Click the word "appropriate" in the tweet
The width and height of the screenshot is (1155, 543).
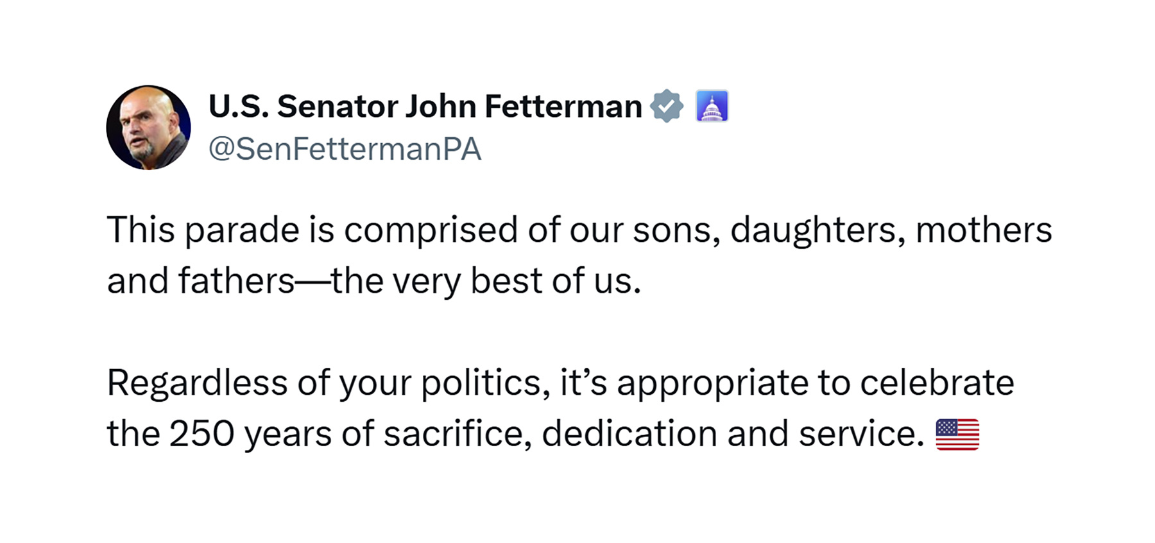coord(712,383)
